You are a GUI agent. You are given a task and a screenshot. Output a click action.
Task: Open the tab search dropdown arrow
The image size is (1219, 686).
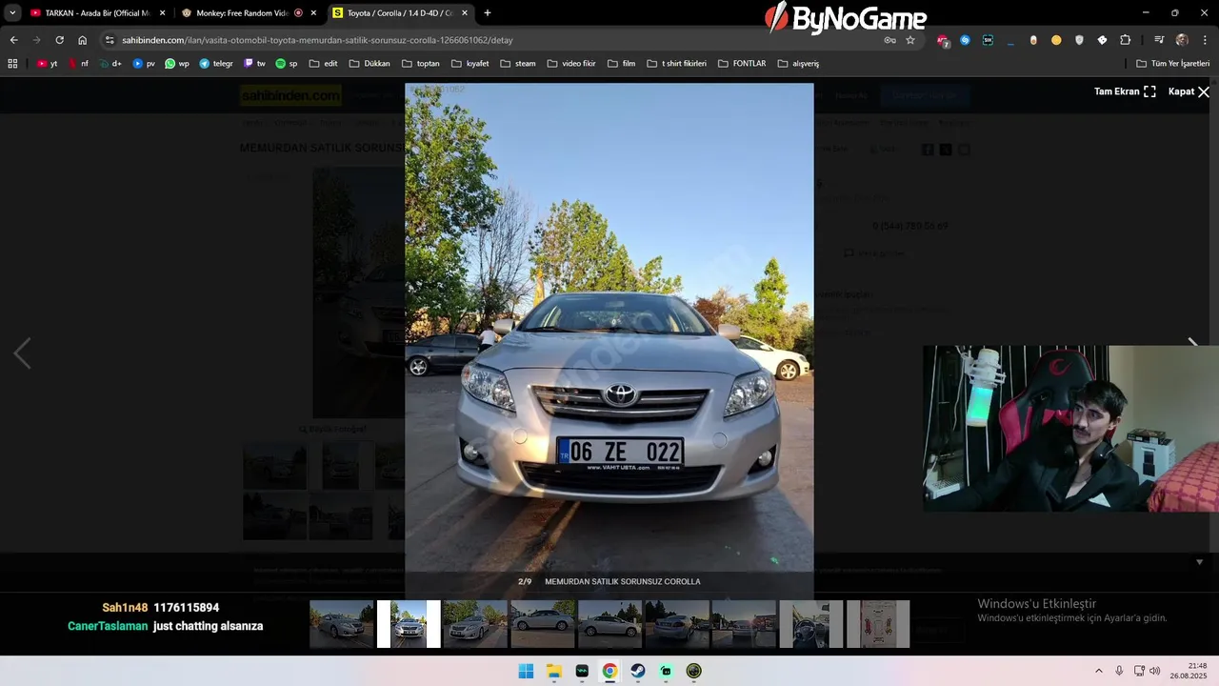click(12, 13)
